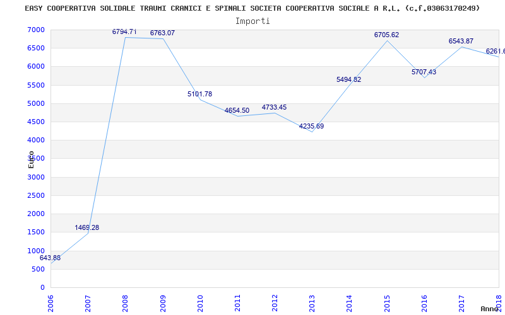Click the y-axis tick 7000
The width and height of the screenshot is (505, 315).
37,30
